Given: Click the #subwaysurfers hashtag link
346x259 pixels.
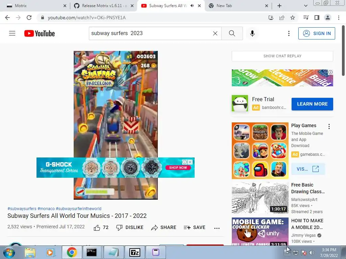Looking at the screenshot, I should 22,208.
